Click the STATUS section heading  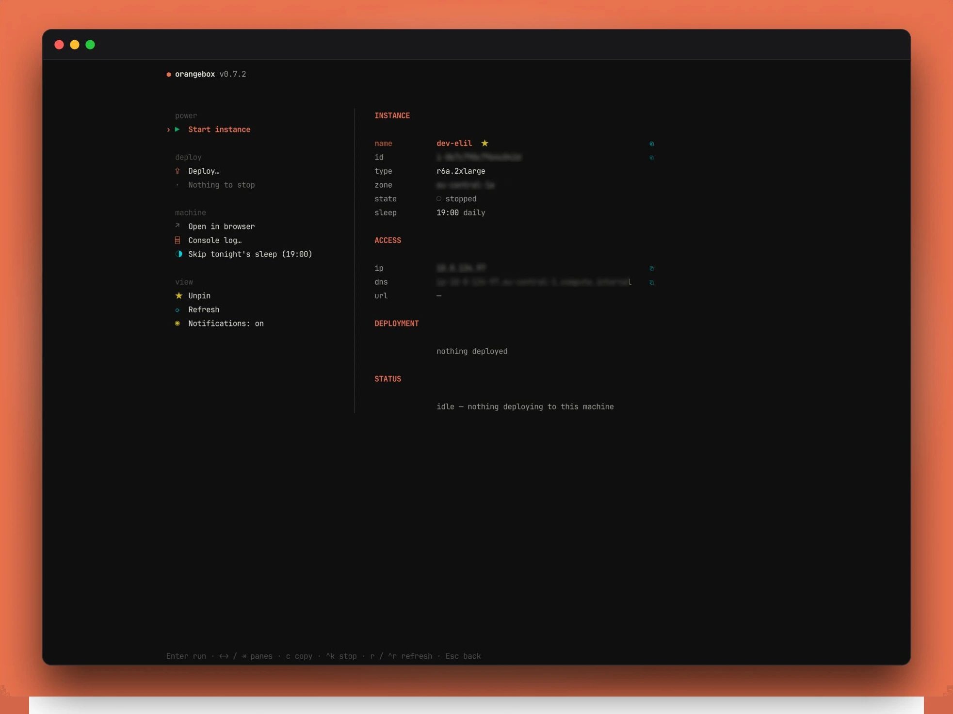pyautogui.click(x=388, y=379)
